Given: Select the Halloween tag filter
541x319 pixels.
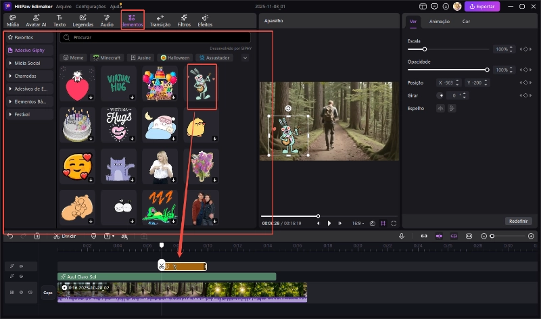Looking at the screenshot, I should (175, 58).
